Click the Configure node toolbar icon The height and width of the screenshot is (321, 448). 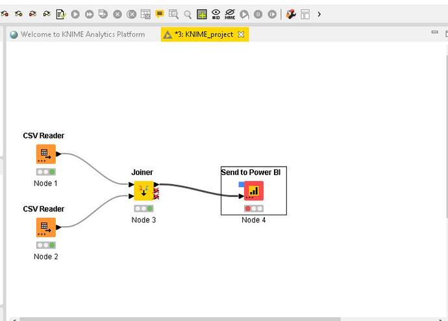[61, 14]
